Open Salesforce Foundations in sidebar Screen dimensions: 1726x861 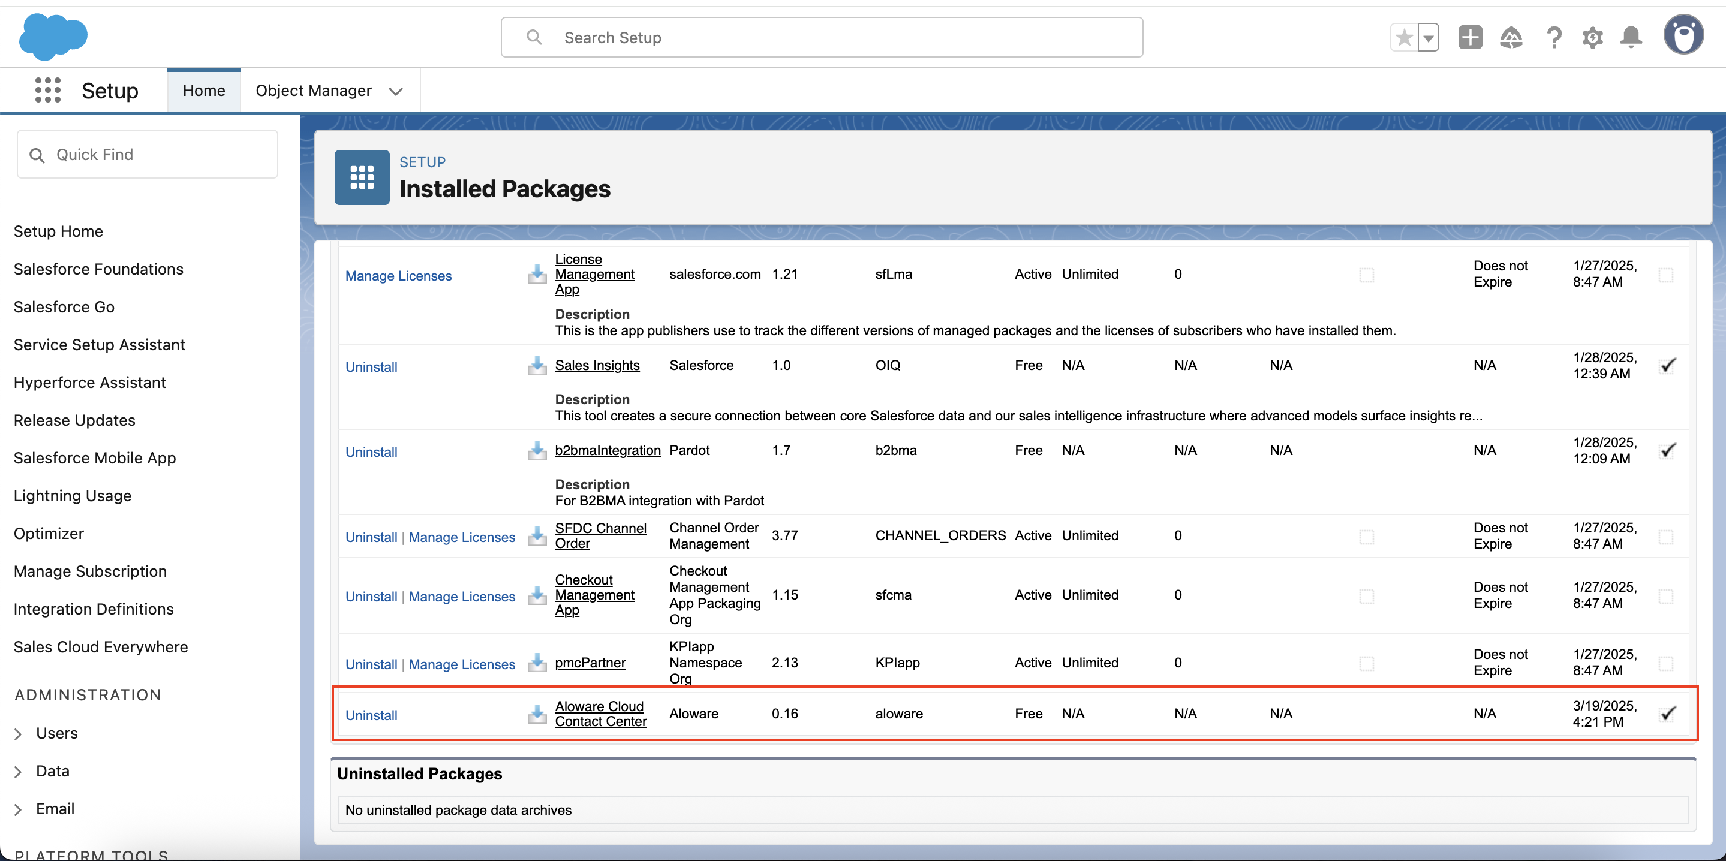coord(98,269)
